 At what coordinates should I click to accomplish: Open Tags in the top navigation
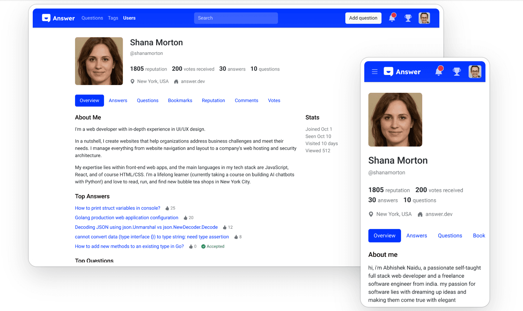(x=113, y=18)
